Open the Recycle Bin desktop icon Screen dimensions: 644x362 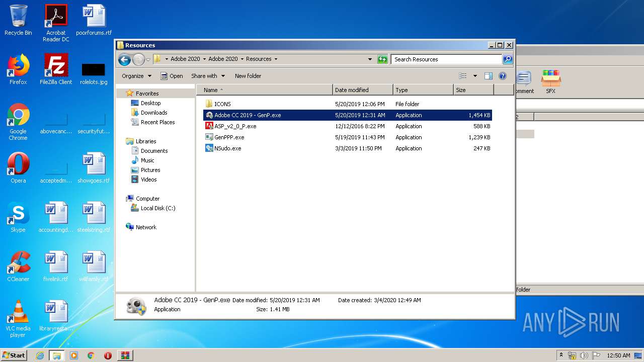click(18, 20)
